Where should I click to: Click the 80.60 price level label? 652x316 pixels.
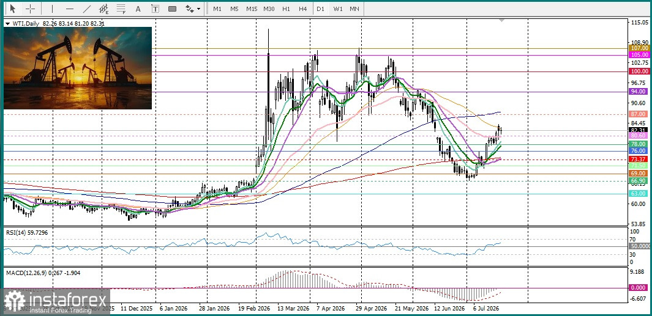[640, 135]
